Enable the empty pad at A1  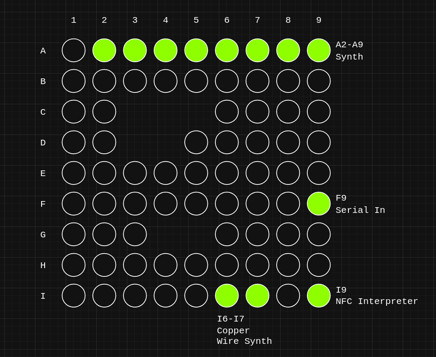74,50
